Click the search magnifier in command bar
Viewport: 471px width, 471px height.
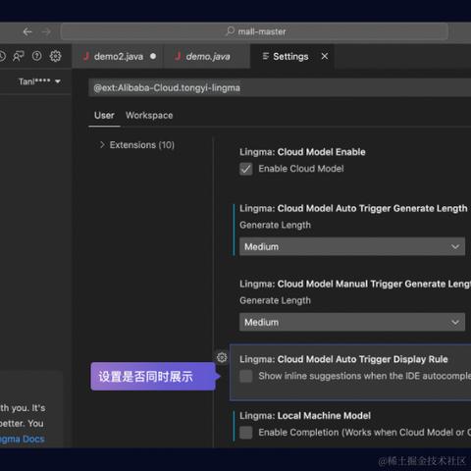pyautogui.click(x=231, y=31)
